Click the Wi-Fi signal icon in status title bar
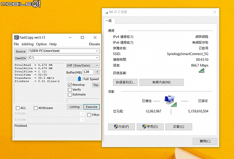234x159 pixels. click(107, 13)
